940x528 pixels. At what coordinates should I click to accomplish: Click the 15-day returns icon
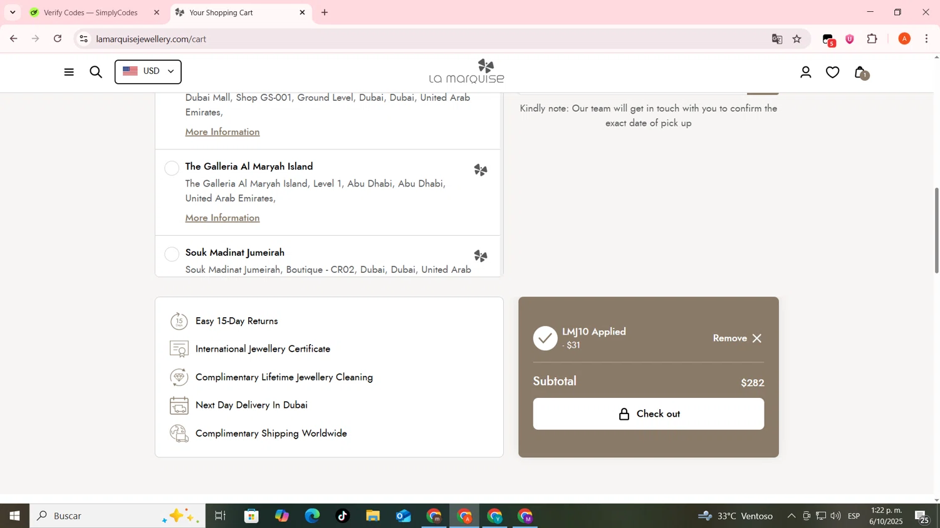[179, 321]
